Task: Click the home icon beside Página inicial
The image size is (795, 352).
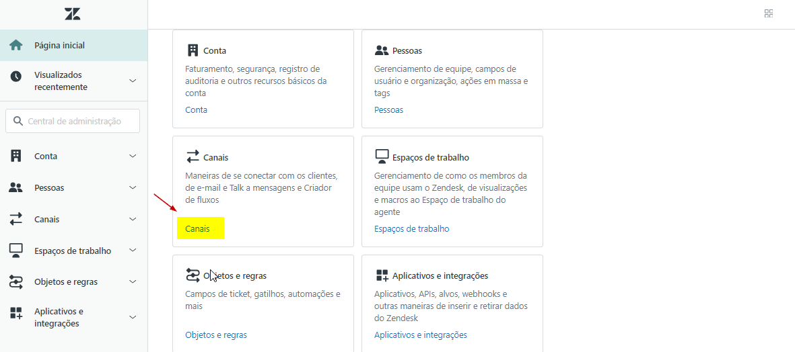Action: point(16,46)
